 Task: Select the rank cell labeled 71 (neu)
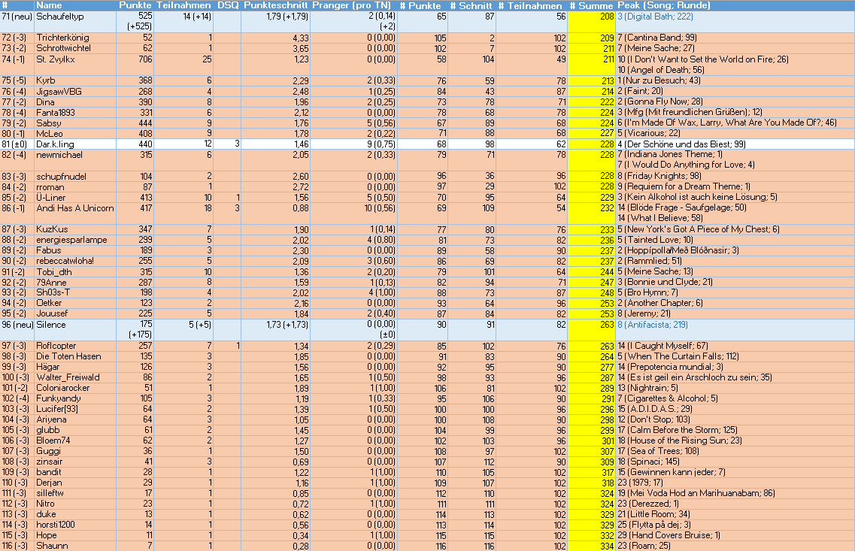click(17, 16)
